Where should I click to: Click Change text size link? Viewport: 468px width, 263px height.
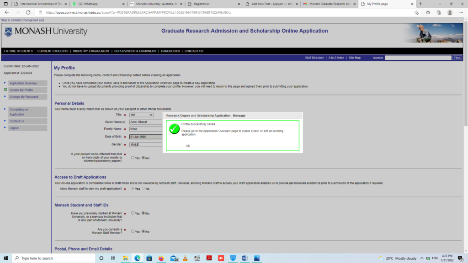[33, 20]
